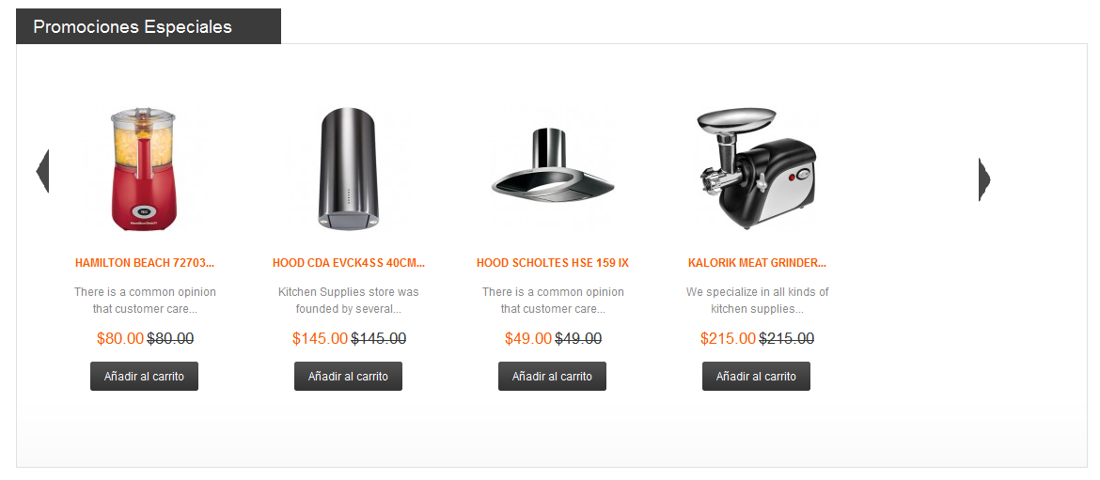
Task: Open the KALORIK MEAT GRINDER... link
Action: [x=757, y=263]
